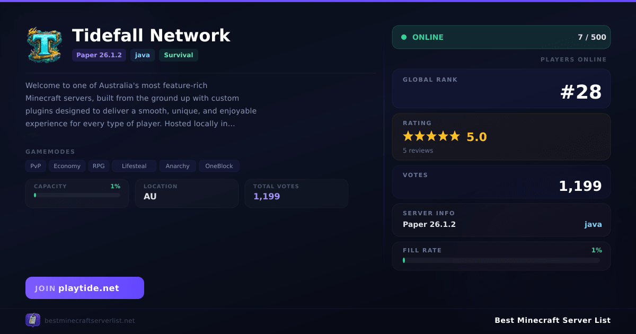Select the Paper 26.1.2 header tag
This screenshot has height=334, width=636.
point(99,55)
